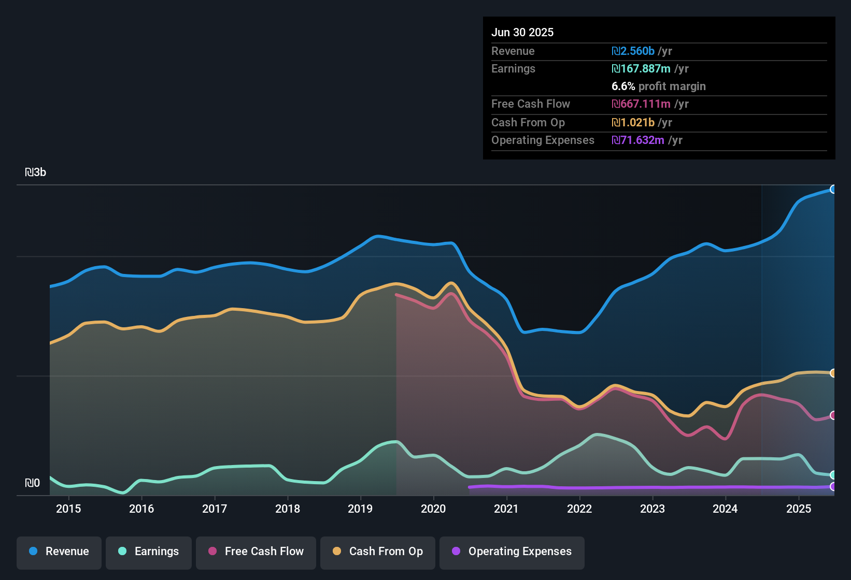Image resolution: width=851 pixels, height=580 pixels.
Task: Toggle the Operating Expenses series visibility
Action: pyautogui.click(x=512, y=552)
